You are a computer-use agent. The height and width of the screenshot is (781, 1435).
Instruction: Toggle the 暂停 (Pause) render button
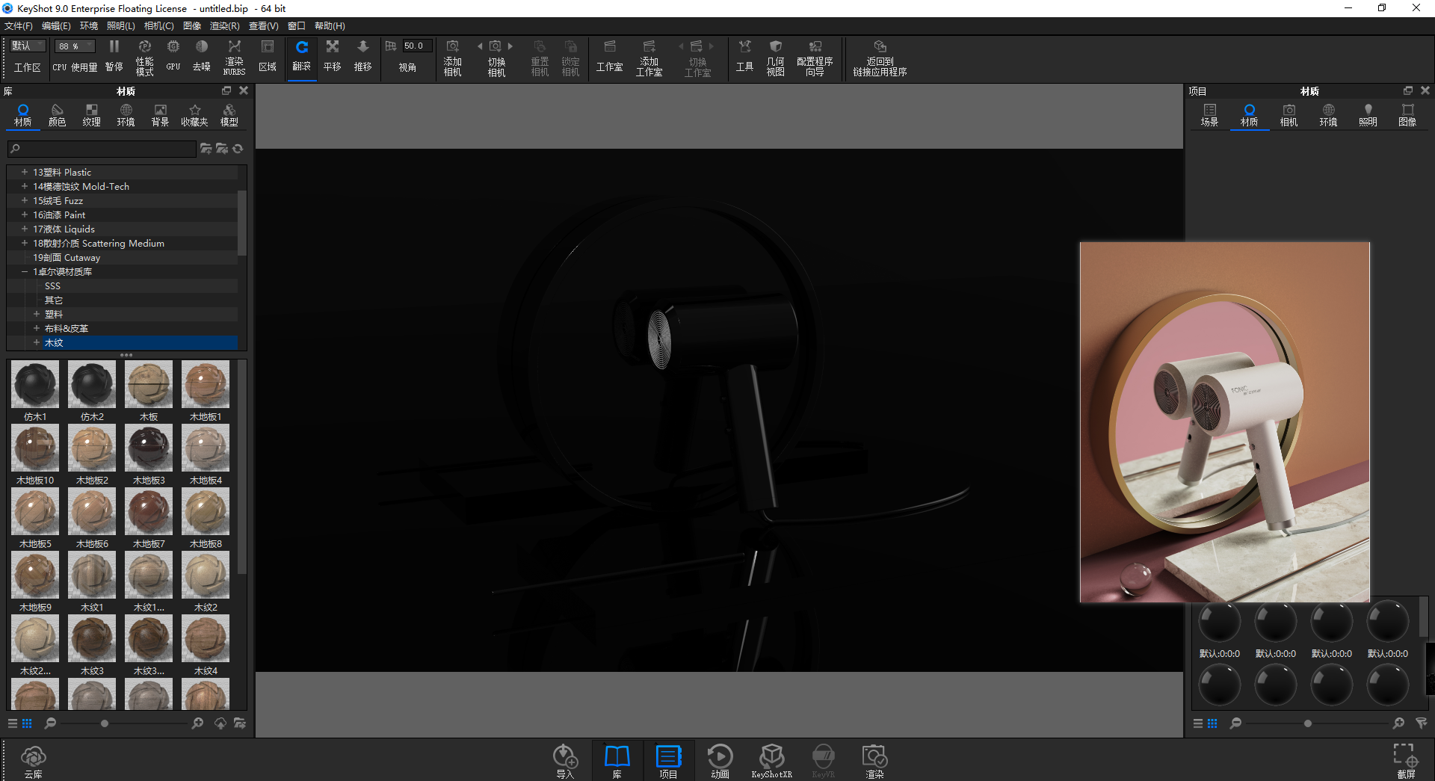point(114,57)
